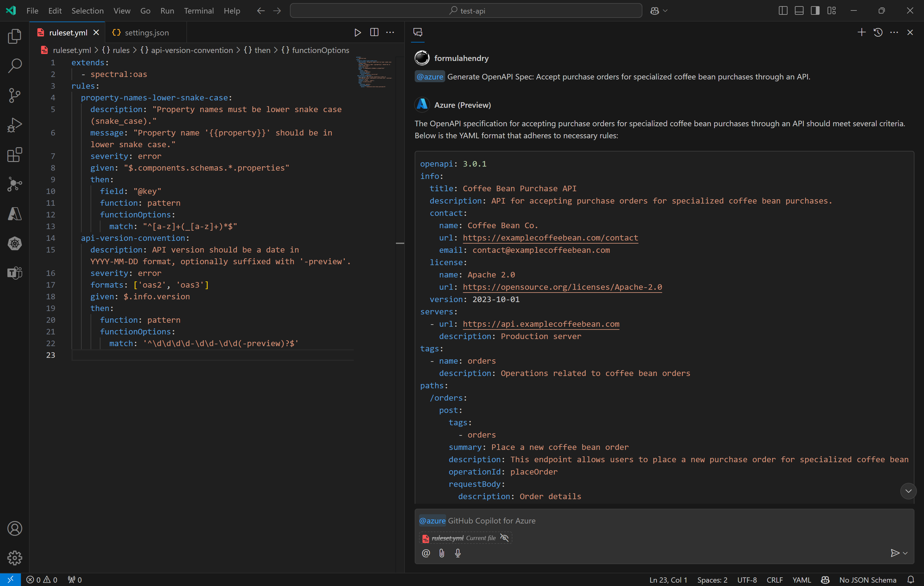The image size is (924, 586).
Task: Insert a chat participant with @ icon
Action: tap(425, 553)
